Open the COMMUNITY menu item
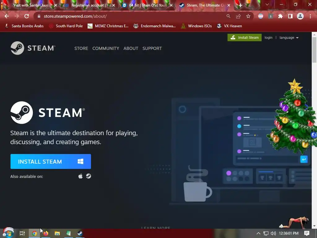This screenshot has height=238, width=317. point(106,48)
